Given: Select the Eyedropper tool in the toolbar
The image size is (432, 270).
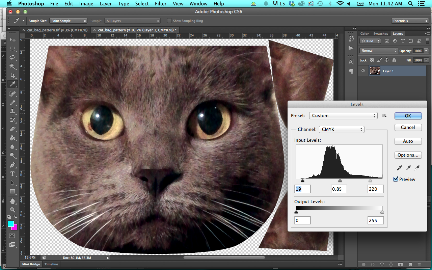Looking at the screenshot, I should tap(12, 84).
